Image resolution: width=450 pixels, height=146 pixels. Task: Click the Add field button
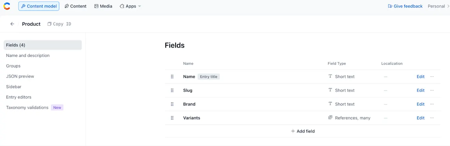click(x=303, y=131)
